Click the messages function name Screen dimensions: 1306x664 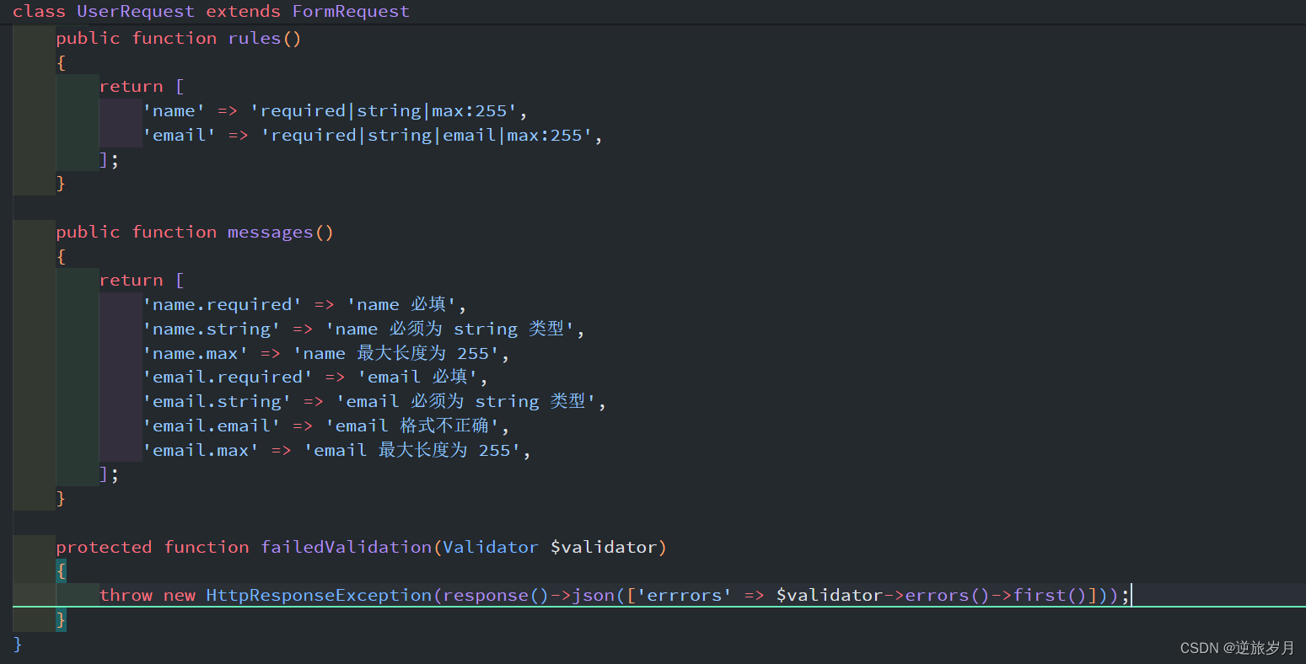[270, 232]
